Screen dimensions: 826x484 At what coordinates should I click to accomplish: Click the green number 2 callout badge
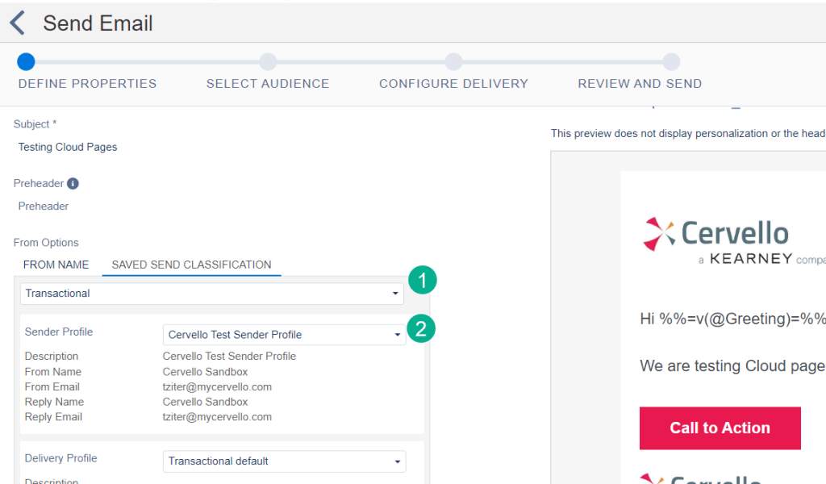tap(421, 329)
